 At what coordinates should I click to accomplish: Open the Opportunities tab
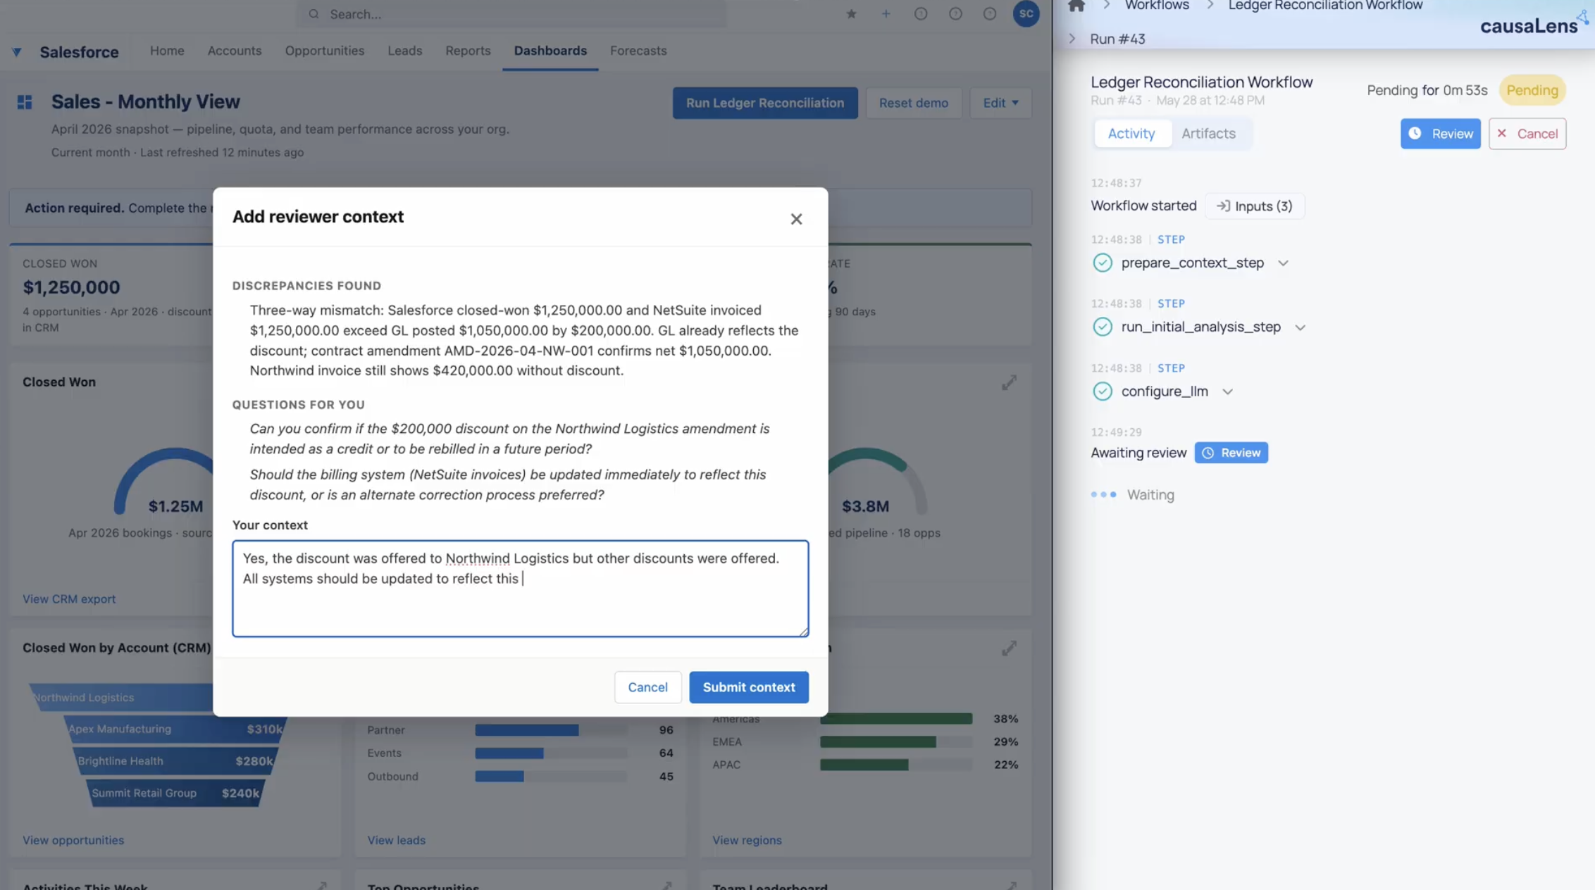point(325,51)
